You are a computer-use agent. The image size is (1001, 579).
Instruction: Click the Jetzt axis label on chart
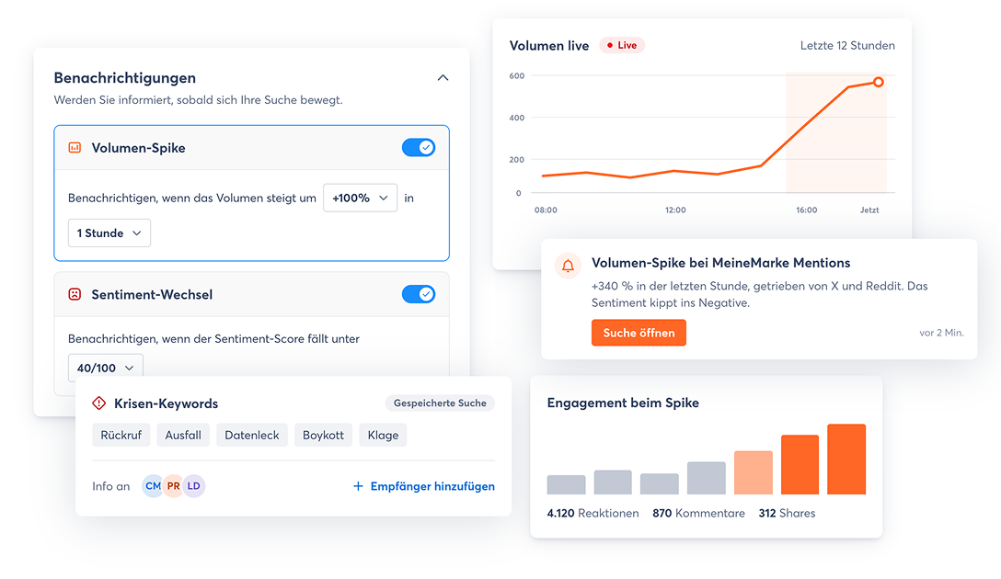(x=869, y=210)
